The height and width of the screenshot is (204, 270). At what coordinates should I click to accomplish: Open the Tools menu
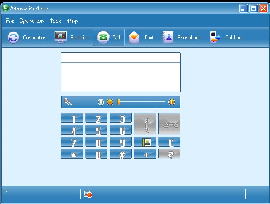[56, 21]
